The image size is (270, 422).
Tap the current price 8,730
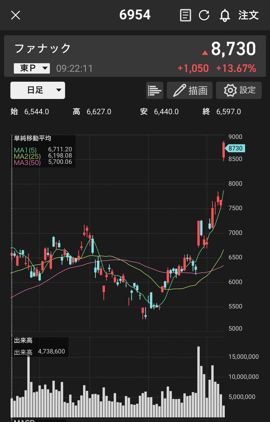[233, 49]
